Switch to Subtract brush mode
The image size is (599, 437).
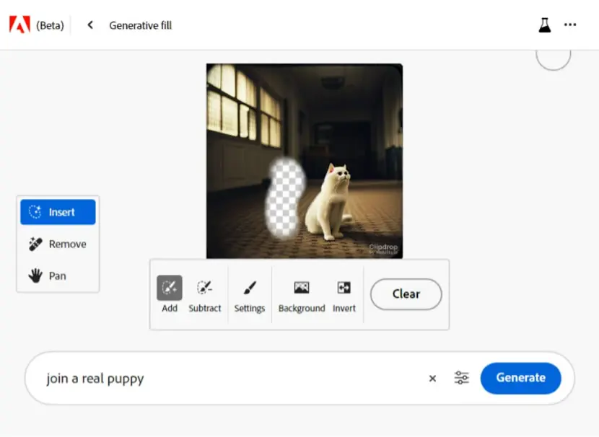coord(205,294)
